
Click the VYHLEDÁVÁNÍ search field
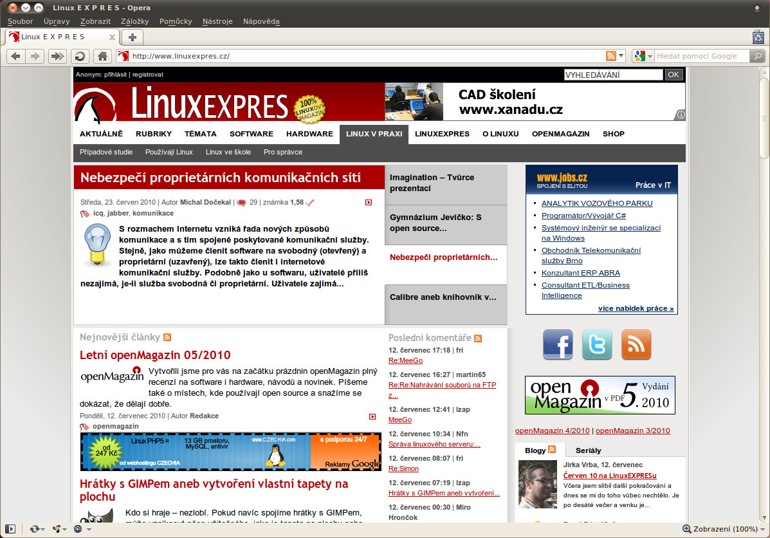613,75
